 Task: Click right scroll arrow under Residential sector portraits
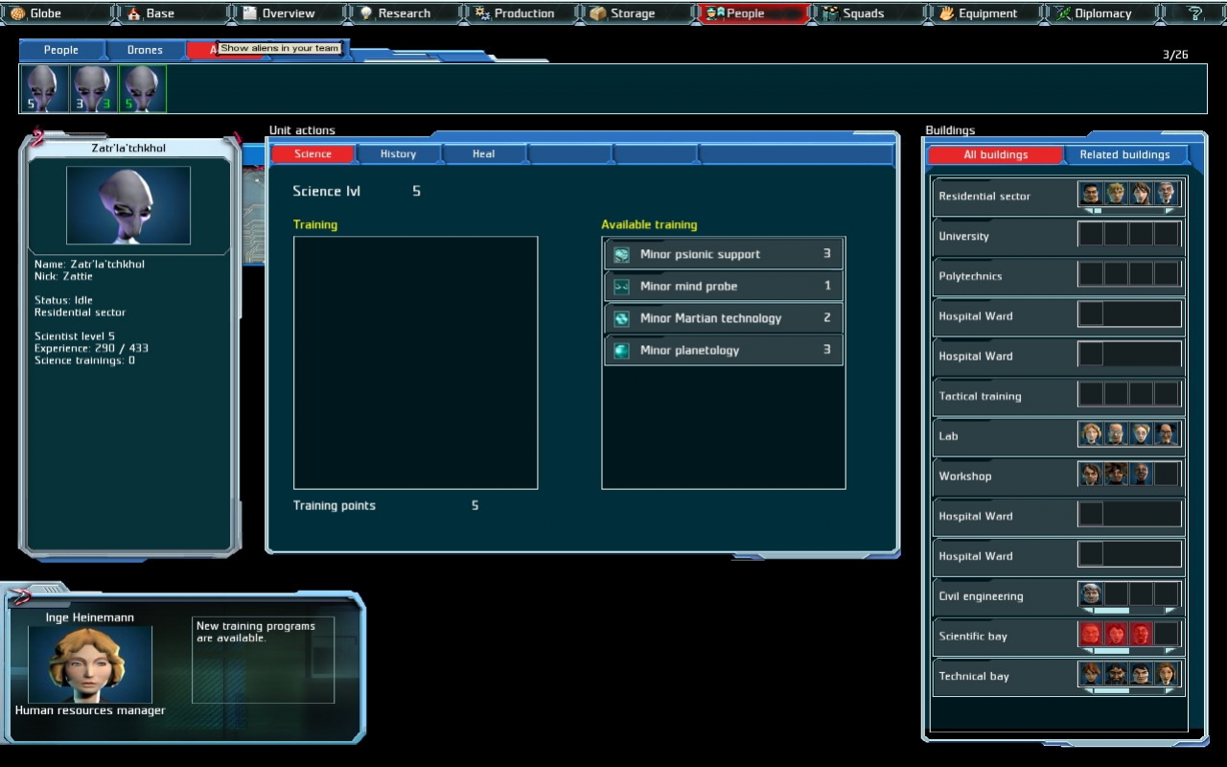(1169, 211)
